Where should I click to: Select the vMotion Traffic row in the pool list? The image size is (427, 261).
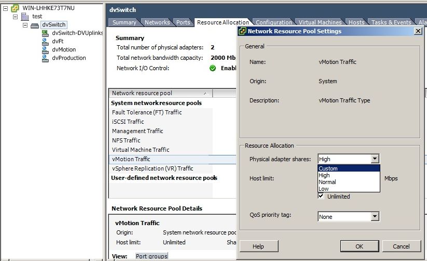tap(173, 159)
